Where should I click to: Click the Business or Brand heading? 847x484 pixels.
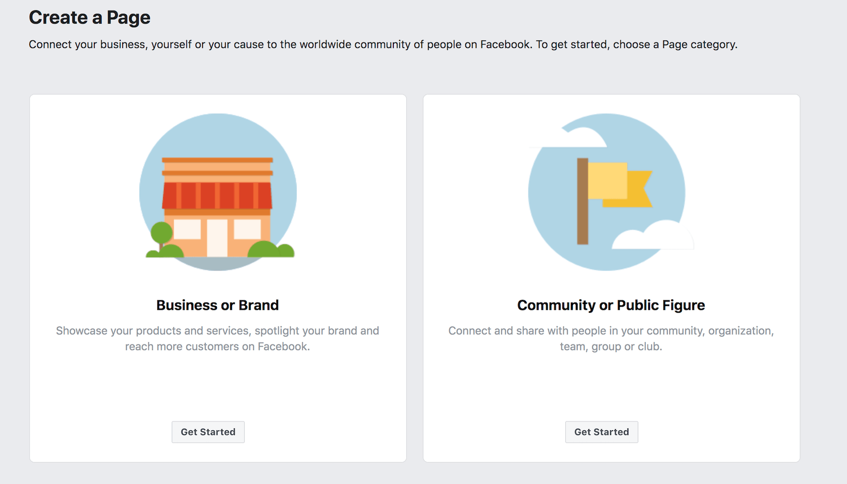tap(217, 305)
